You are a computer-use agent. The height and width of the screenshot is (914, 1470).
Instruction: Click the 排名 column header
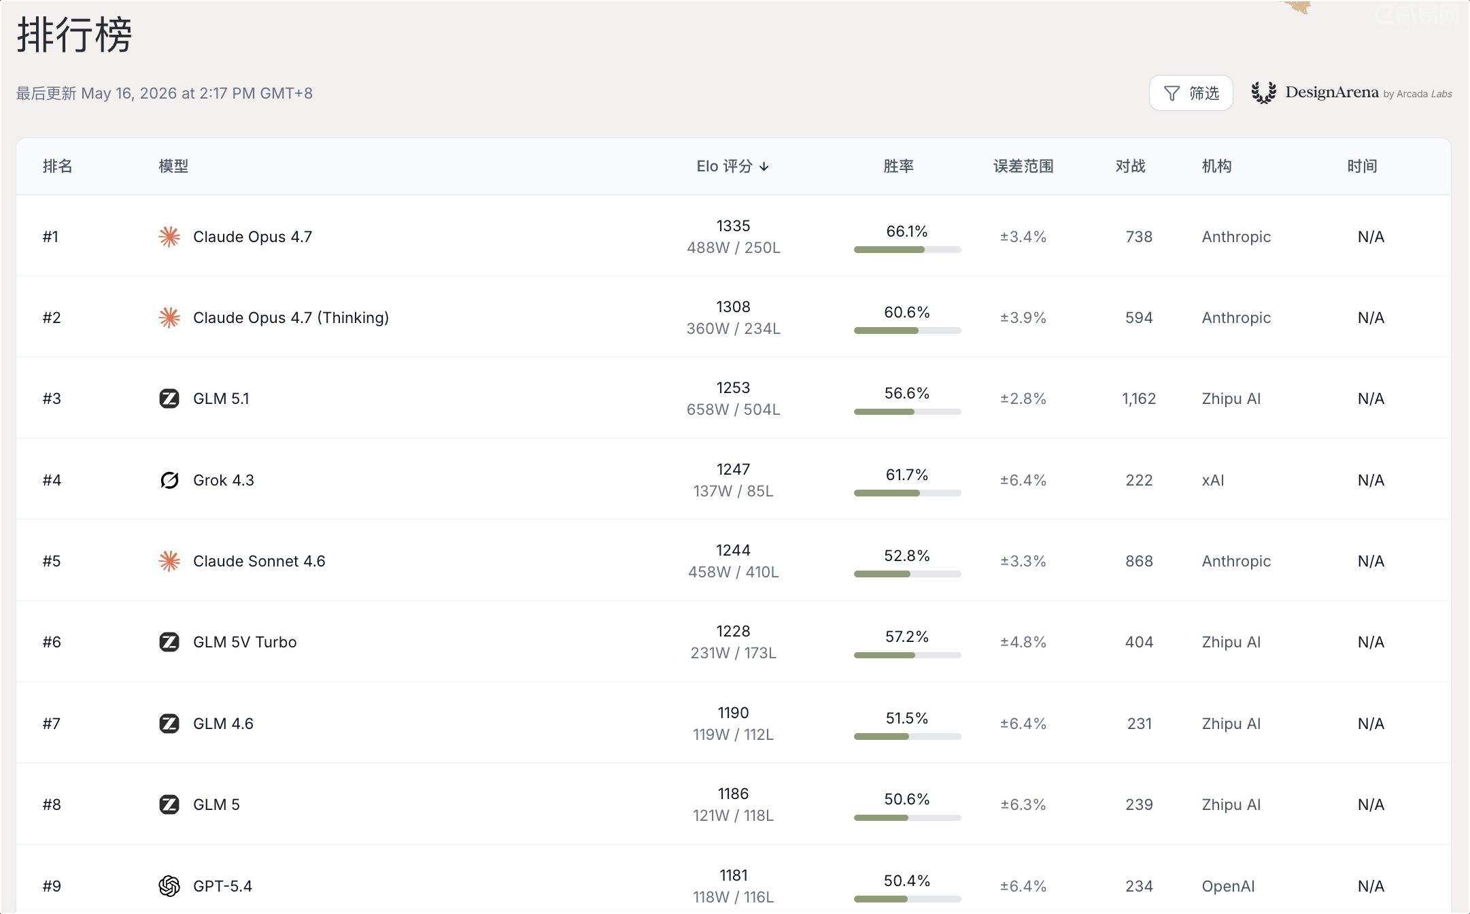pyautogui.click(x=57, y=167)
